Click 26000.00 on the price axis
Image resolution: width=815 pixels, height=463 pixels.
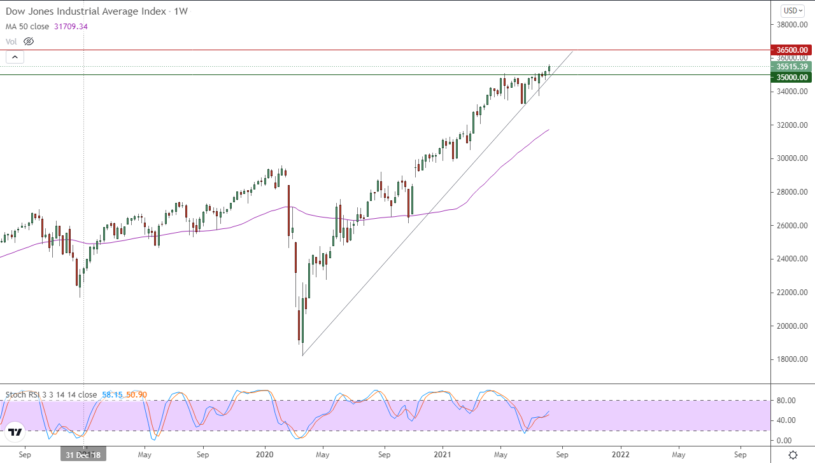[791, 226]
